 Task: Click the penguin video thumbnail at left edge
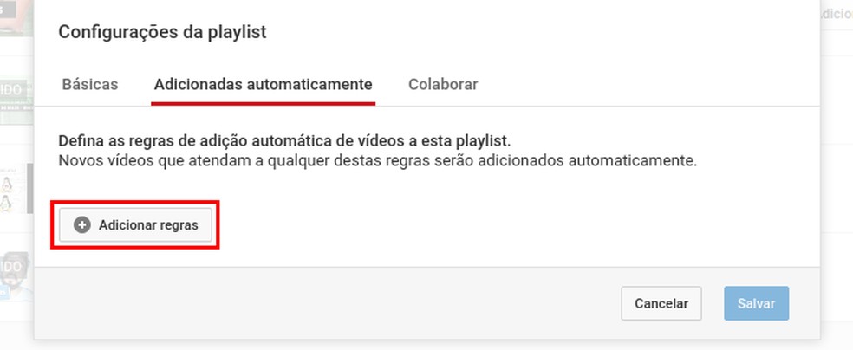(16, 189)
